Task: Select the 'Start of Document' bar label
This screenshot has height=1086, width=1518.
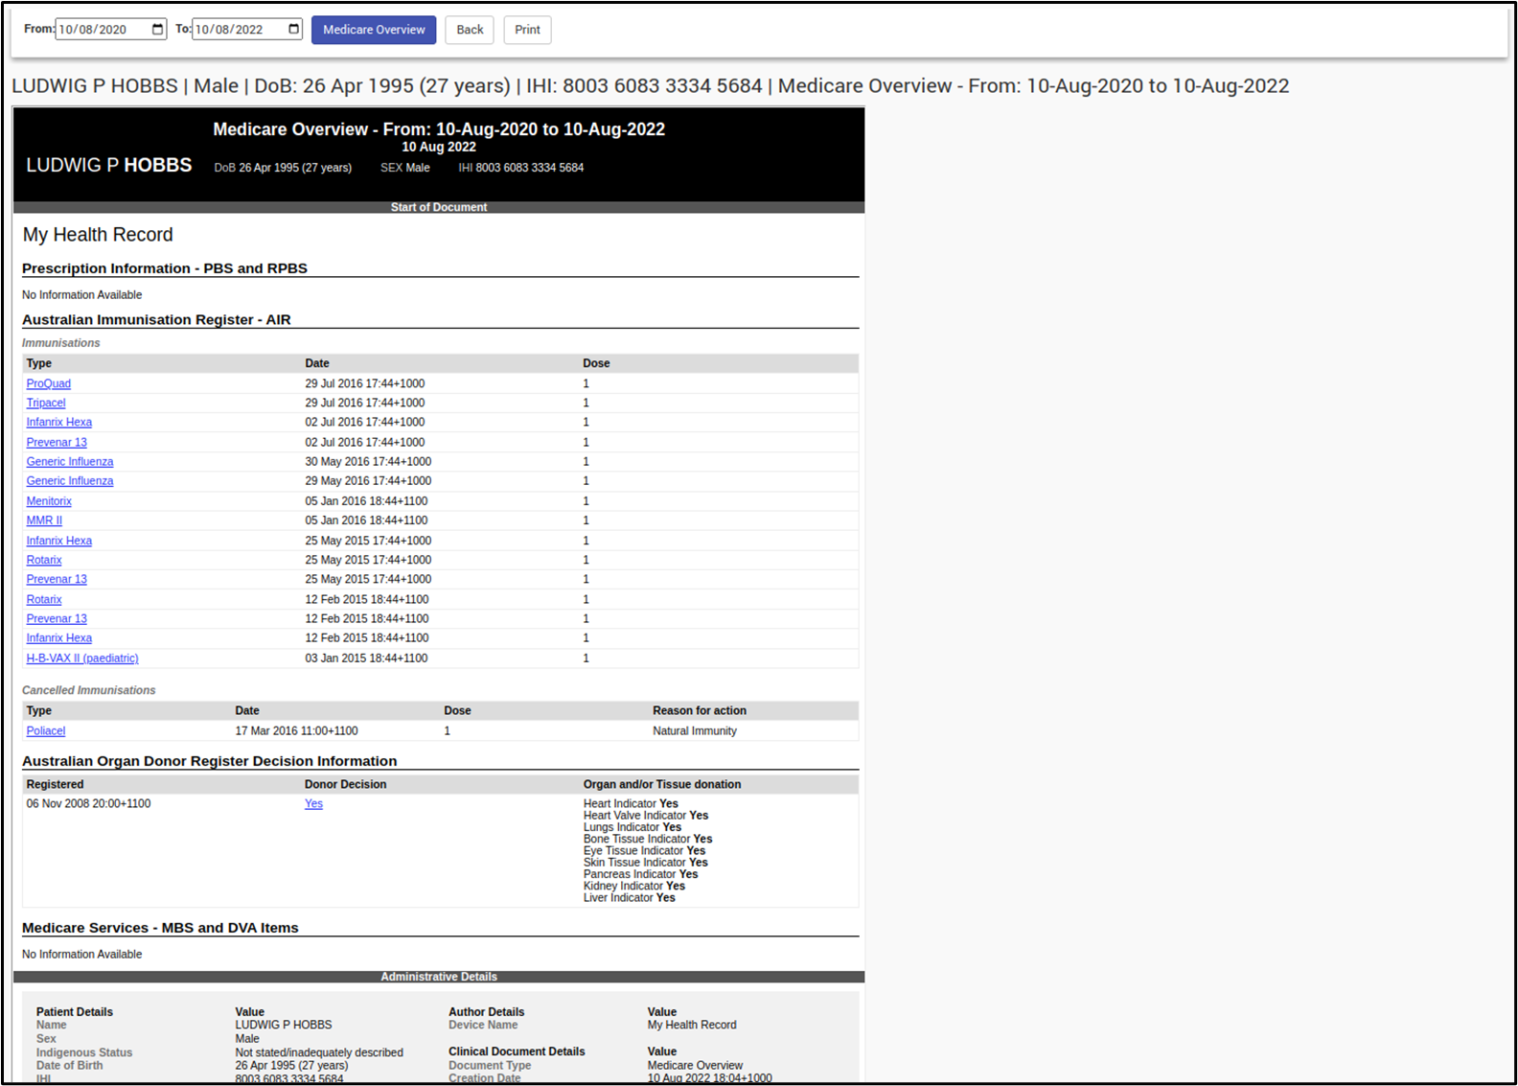Action: tap(439, 207)
